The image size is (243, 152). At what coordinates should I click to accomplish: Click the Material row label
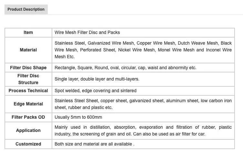pos(28,50)
